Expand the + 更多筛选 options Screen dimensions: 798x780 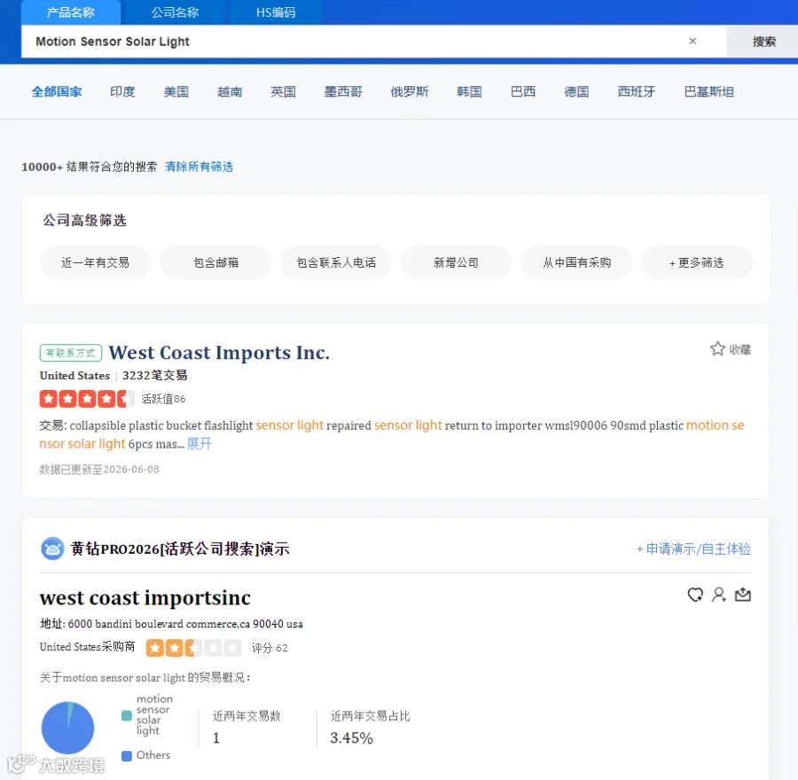pos(697,262)
